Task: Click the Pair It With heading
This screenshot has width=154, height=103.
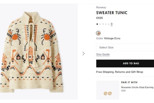Action: [129, 82]
